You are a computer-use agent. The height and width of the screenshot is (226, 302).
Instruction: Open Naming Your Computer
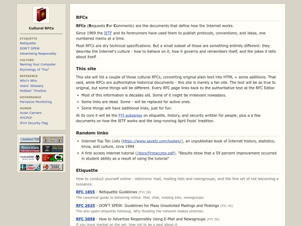click(x=38, y=64)
